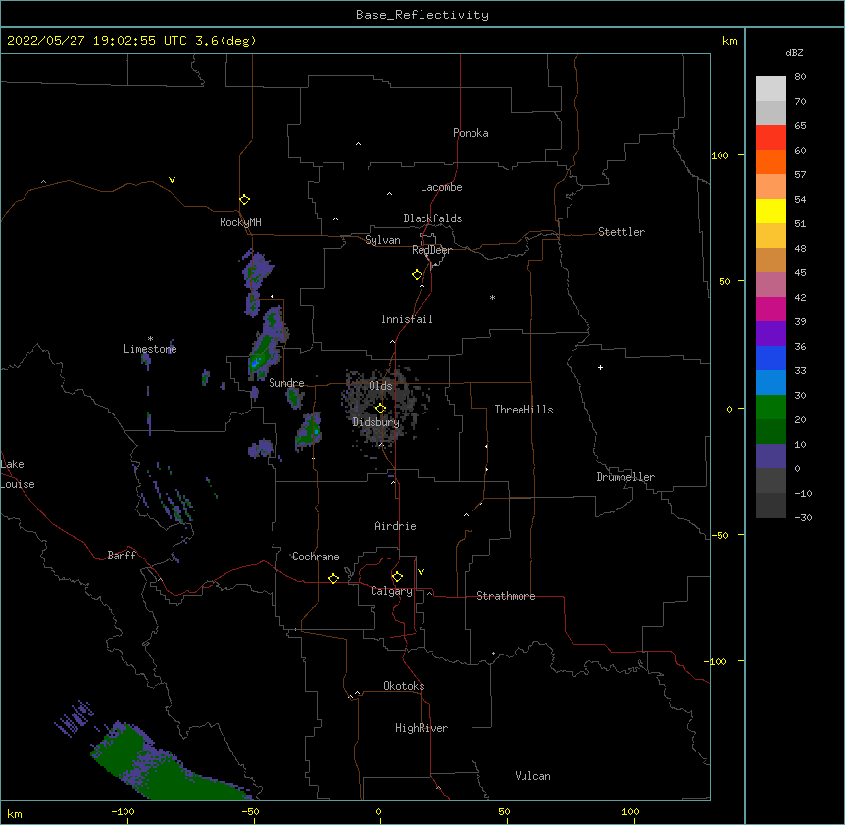Viewport: 845px width, 825px height.
Task: Click the white plus marker north of Drumheller
Action: pos(600,367)
